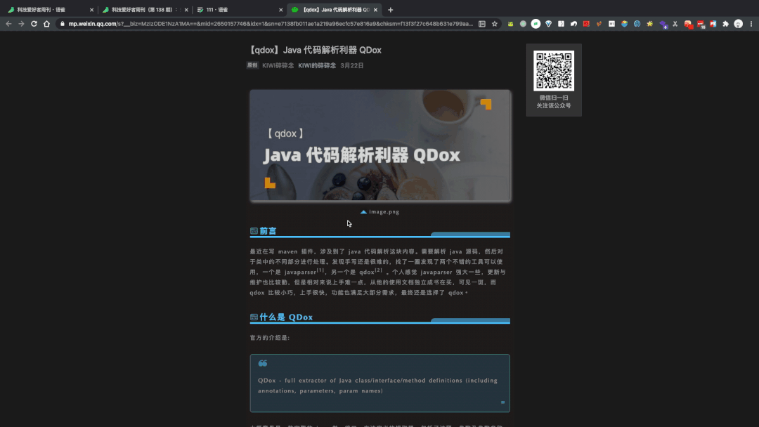759x427 pixels.
Task: Open the blue diamond extension
Action: pyautogui.click(x=548, y=24)
